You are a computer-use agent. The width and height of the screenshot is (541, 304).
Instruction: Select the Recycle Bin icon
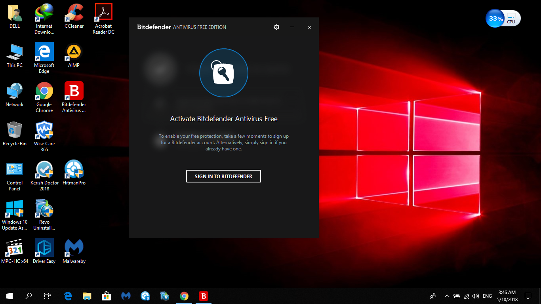pyautogui.click(x=15, y=134)
